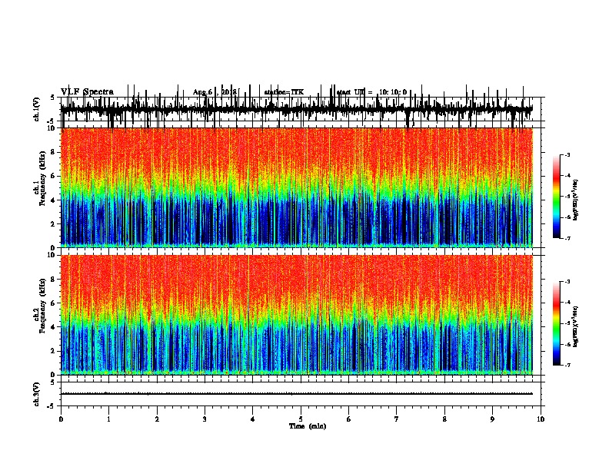Click the "ch.1(V)" waveform axis label
Image resolution: width=609 pixels, height=470 pixels.
[37, 109]
